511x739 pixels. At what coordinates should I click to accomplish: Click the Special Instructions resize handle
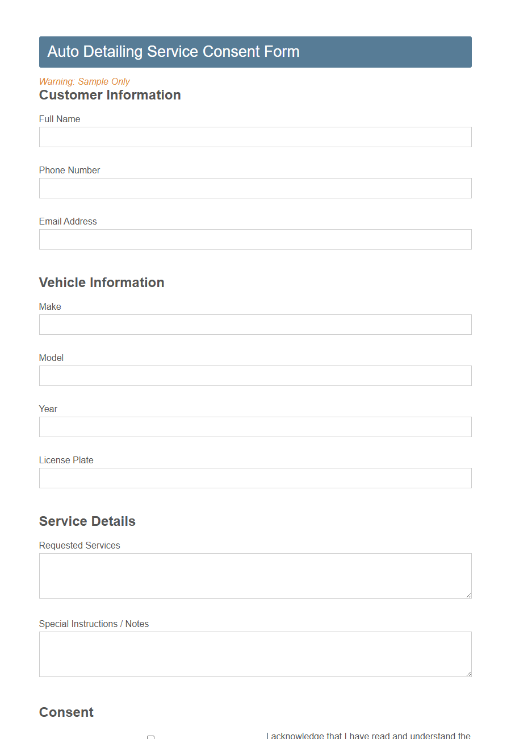(468, 673)
